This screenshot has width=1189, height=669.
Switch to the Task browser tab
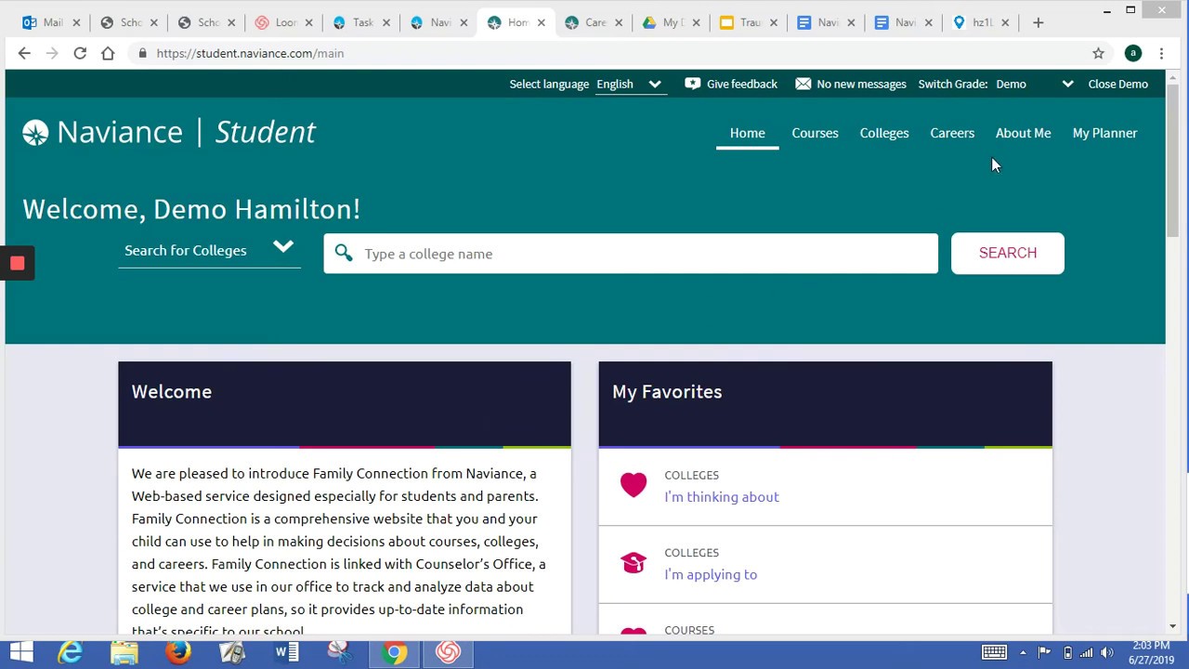click(x=362, y=22)
